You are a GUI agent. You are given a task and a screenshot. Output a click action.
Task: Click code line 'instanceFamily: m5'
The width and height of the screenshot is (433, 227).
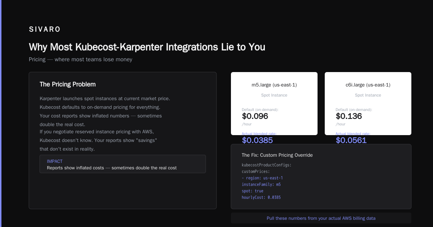pyautogui.click(x=261, y=184)
